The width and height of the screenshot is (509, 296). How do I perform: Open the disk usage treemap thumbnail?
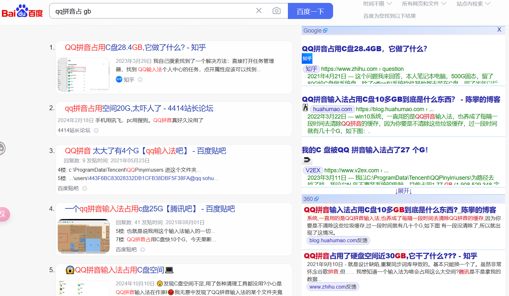click(x=84, y=236)
